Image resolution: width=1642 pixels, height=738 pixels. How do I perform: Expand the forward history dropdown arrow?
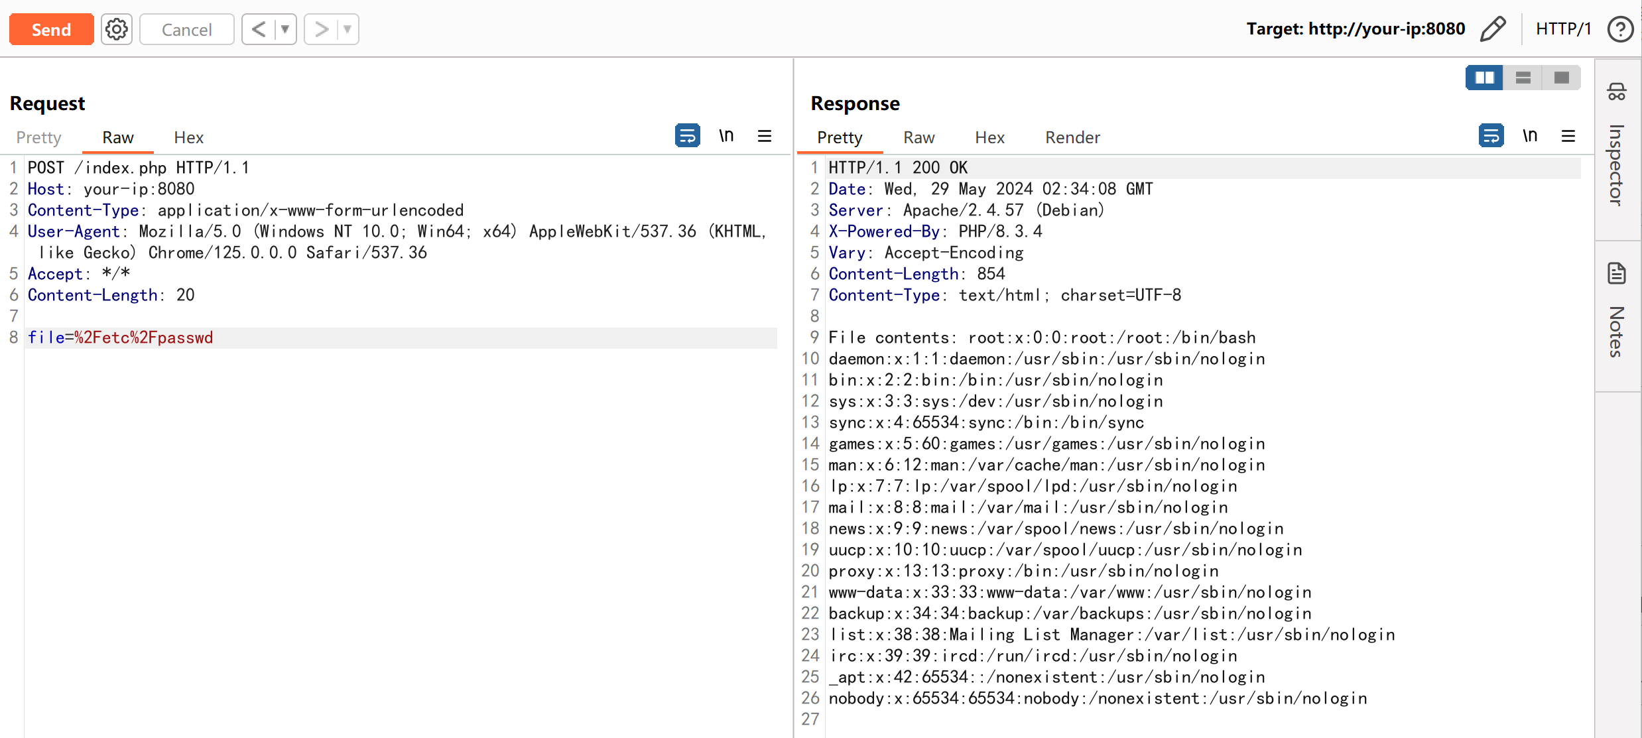347,29
